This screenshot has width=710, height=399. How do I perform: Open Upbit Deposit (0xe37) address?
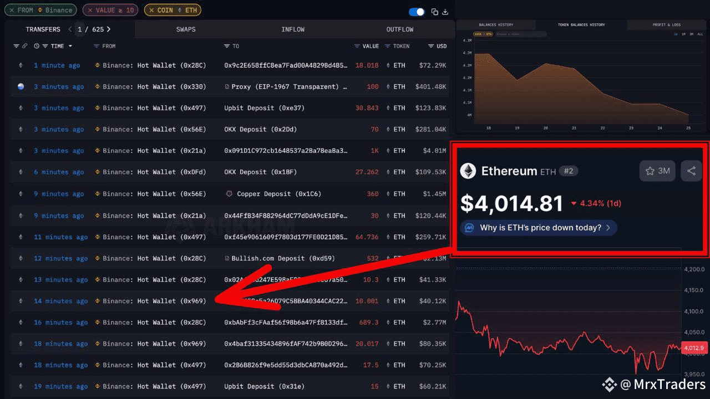point(265,108)
